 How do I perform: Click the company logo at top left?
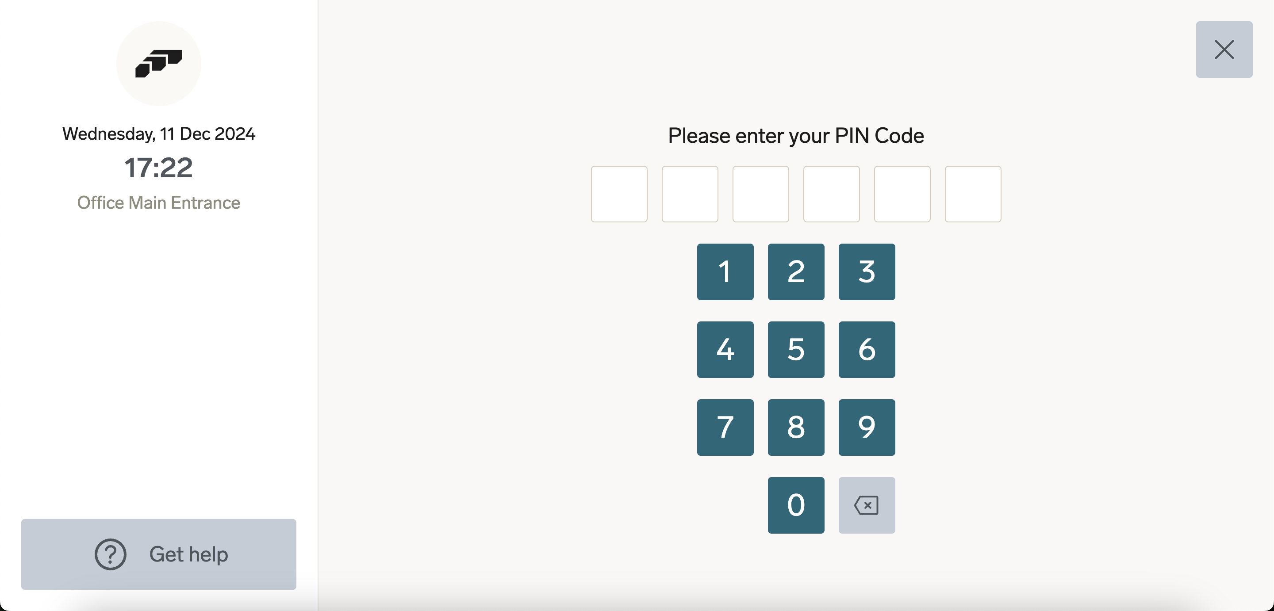158,62
